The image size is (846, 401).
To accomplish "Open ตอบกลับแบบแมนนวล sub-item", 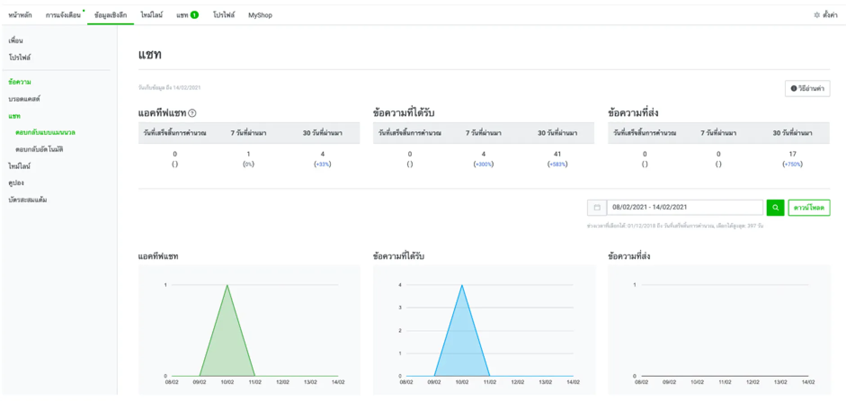I will click(45, 133).
